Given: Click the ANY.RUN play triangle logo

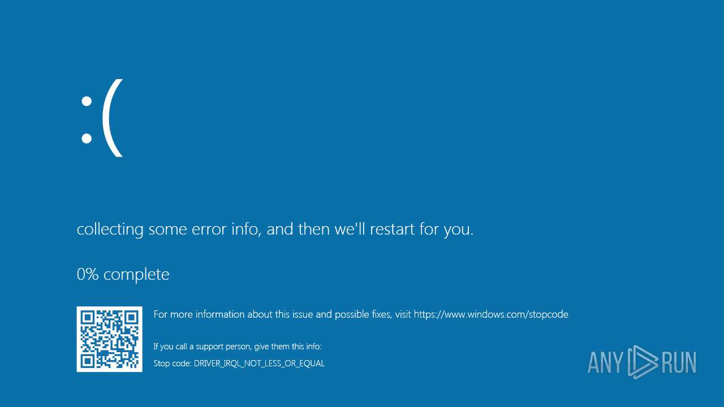Looking at the screenshot, I should point(643,362).
